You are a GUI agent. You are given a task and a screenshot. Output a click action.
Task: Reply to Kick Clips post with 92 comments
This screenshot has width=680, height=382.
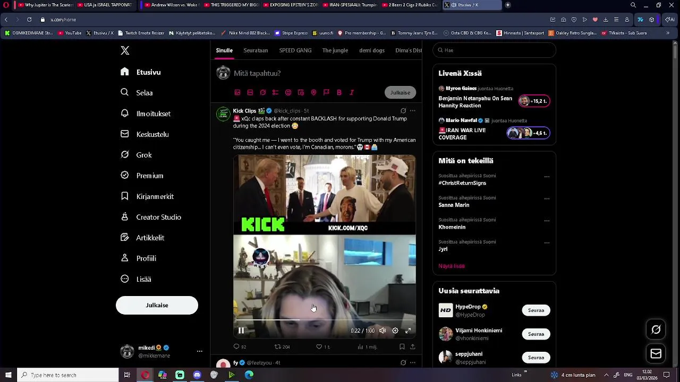pyautogui.click(x=240, y=347)
